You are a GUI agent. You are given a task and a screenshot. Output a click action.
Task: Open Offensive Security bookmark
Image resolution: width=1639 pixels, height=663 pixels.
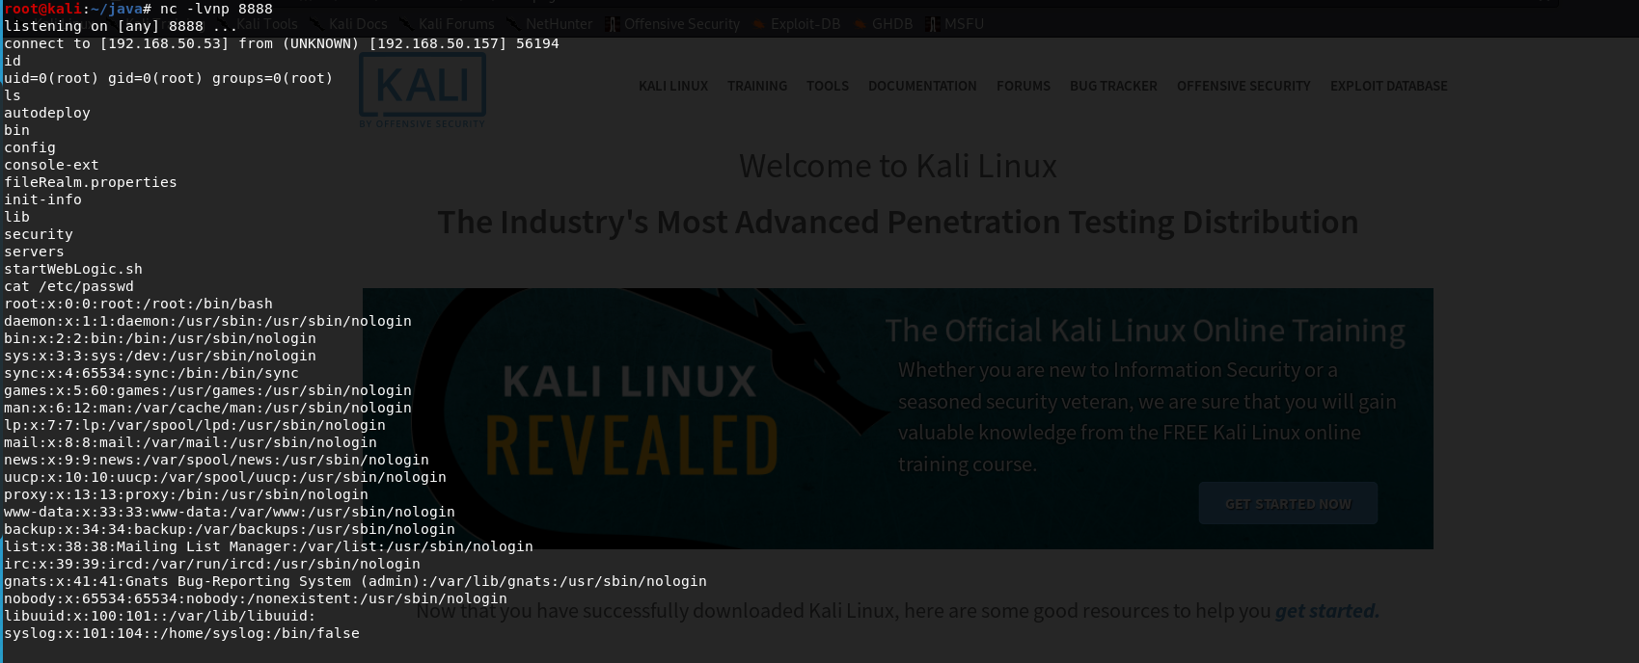[672, 24]
